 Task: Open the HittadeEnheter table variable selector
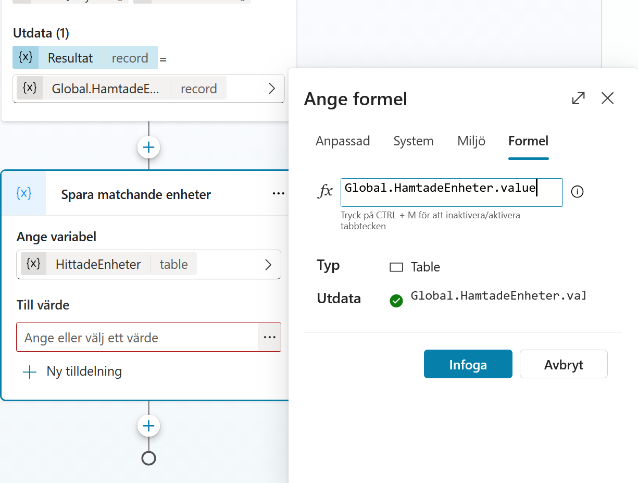pyautogui.click(x=149, y=265)
